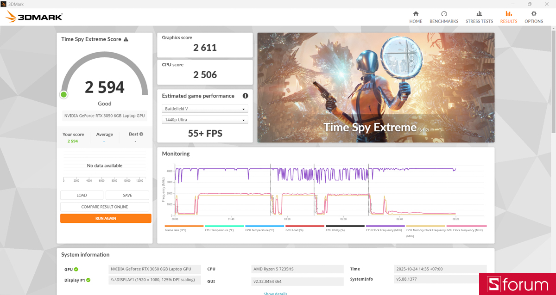Open OPTIONS gear icon
The image size is (556, 295).
click(534, 14)
